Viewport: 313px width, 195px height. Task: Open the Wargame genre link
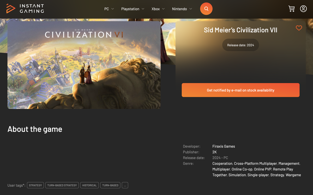293,175
